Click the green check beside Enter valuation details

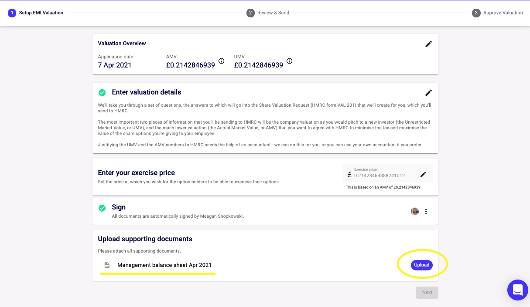[x=102, y=93]
